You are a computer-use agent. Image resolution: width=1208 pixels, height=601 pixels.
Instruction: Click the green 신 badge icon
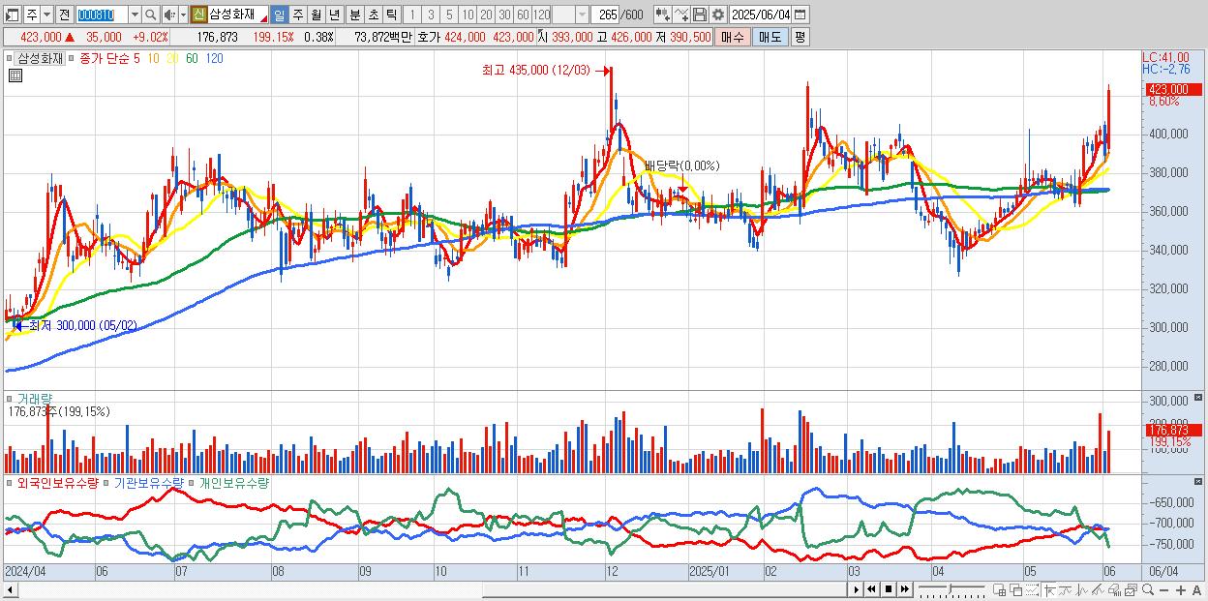198,15
